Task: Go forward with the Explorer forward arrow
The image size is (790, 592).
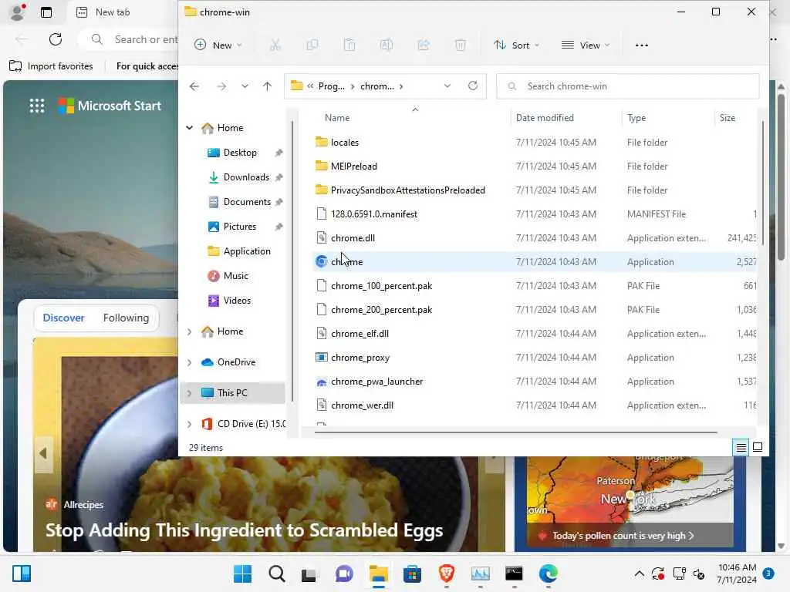Action: tap(221, 86)
